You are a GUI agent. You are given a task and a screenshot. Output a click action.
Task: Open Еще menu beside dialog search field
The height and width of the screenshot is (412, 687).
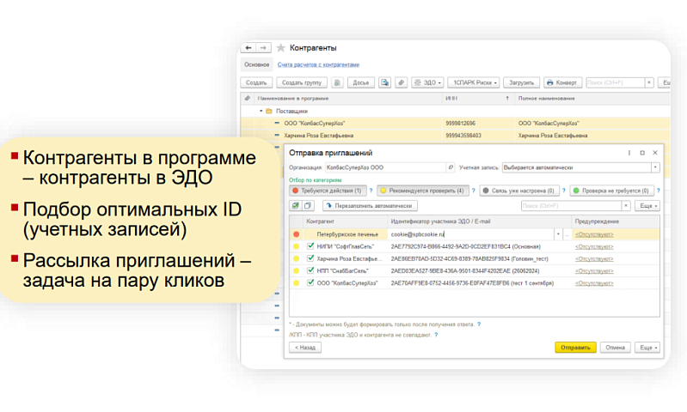pyautogui.click(x=647, y=205)
